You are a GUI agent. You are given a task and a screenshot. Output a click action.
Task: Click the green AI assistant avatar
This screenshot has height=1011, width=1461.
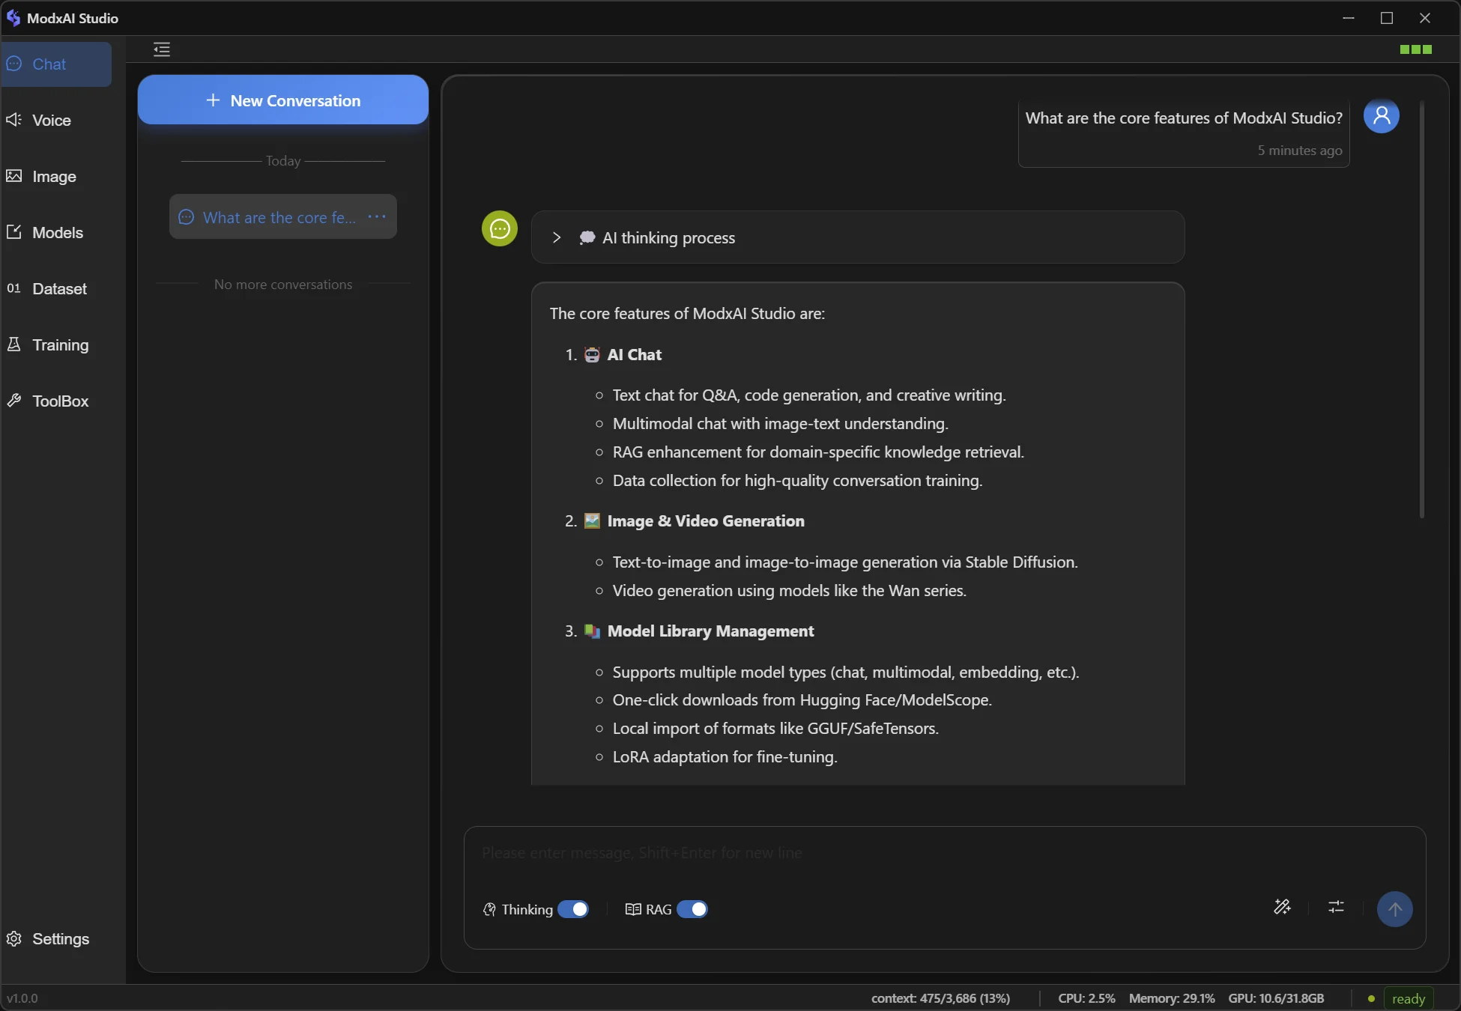[x=500, y=229]
